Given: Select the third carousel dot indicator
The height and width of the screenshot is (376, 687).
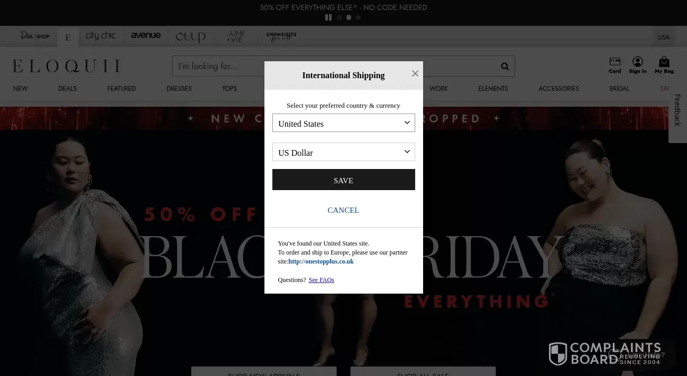Looking at the screenshot, I should click(x=358, y=17).
